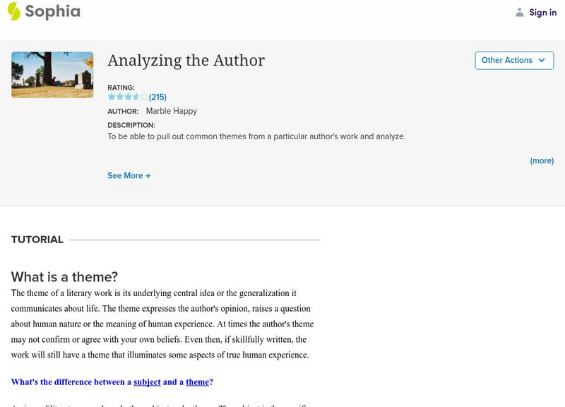565x407 pixels.
Task: Click the author name Marble Happy
Action: pyautogui.click(x=171, y=111)
